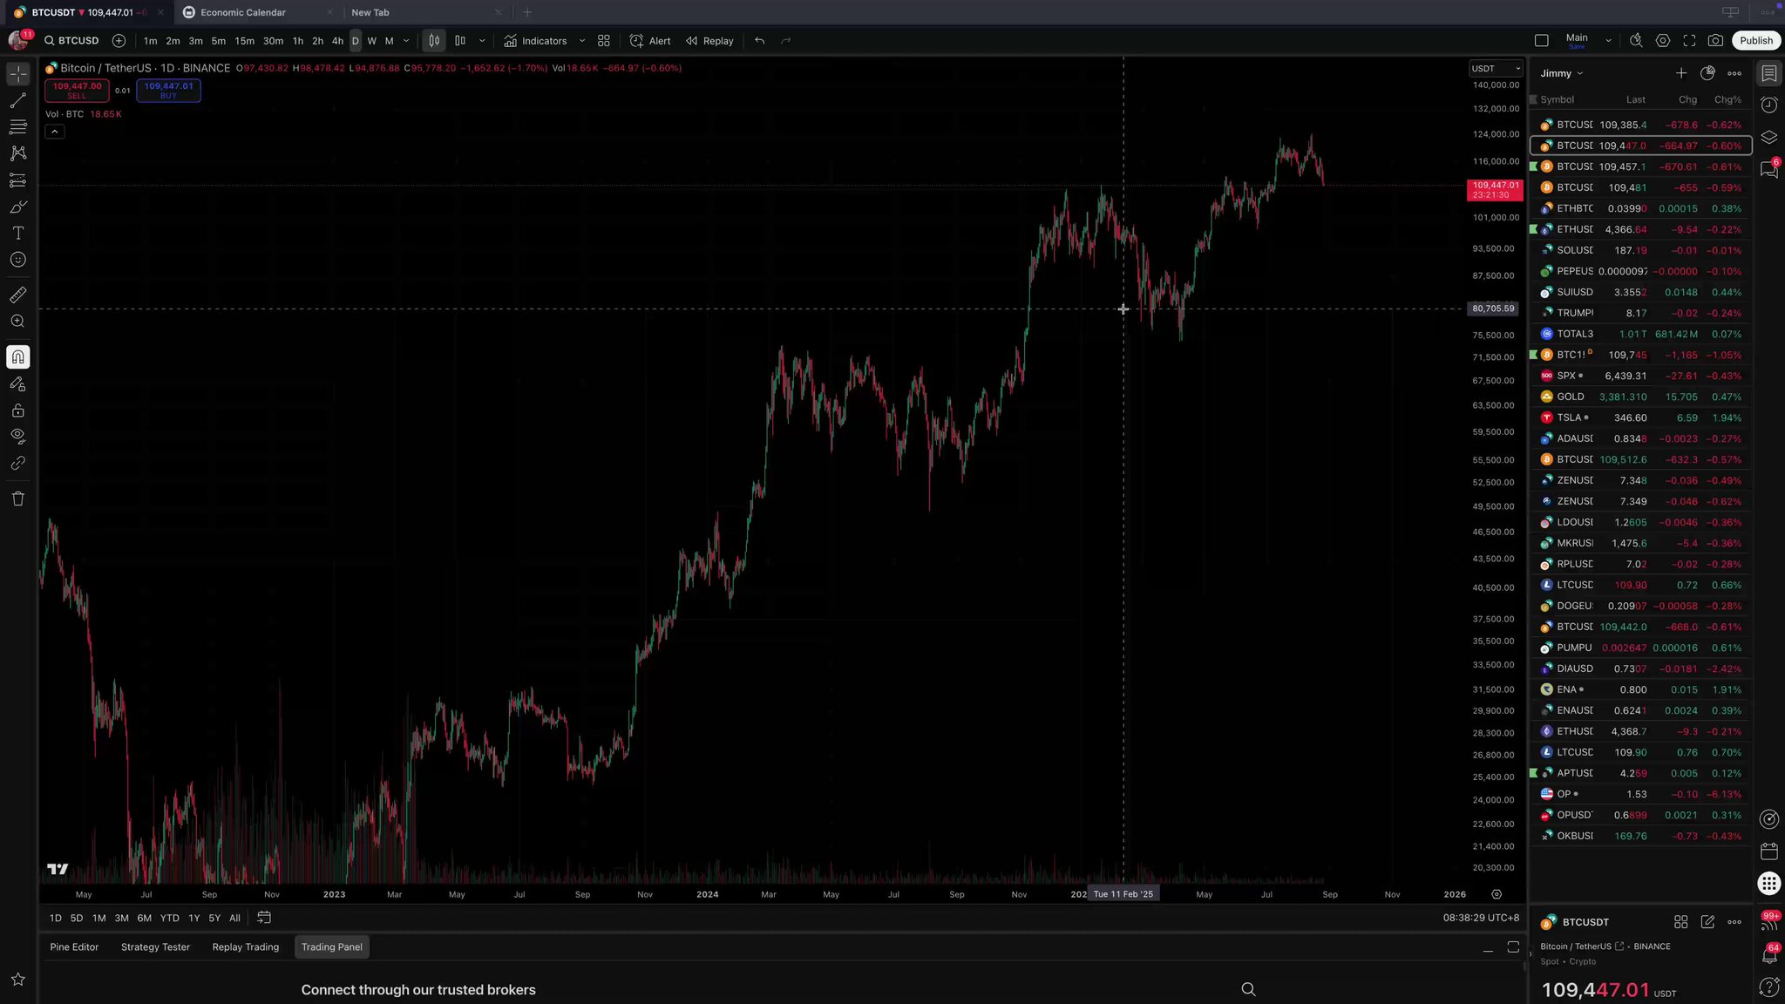Set the date range to All
This screenshot has height=1004, width=1785.
pyautogui.click(x=235, y=918)
